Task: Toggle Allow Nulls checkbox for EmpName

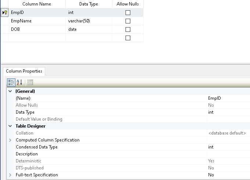Action: (128, 21)
